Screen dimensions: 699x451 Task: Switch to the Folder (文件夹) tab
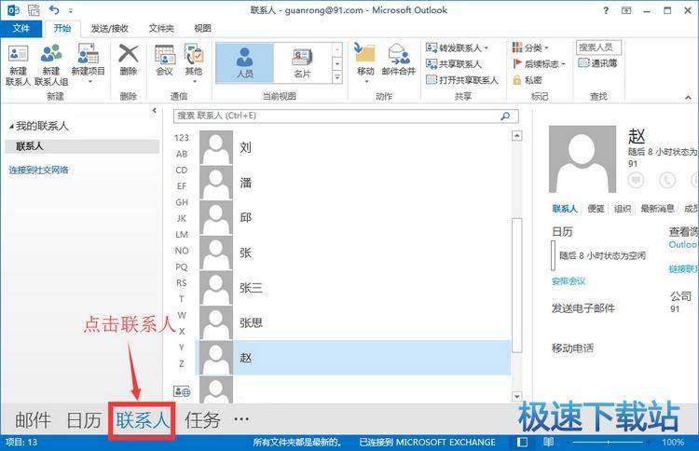161,29
